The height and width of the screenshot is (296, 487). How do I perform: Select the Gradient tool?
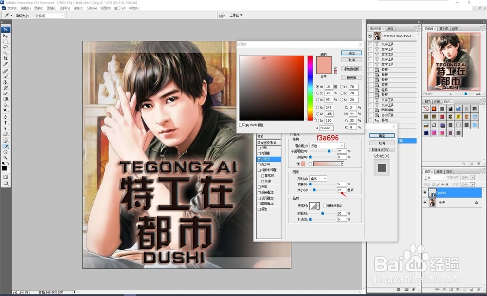[5, 99]
